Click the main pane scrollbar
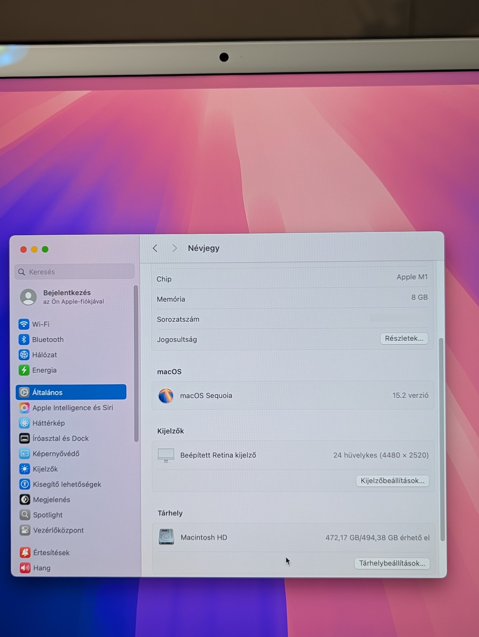This screenshot has width=479, height=637. tap(442, 439)
